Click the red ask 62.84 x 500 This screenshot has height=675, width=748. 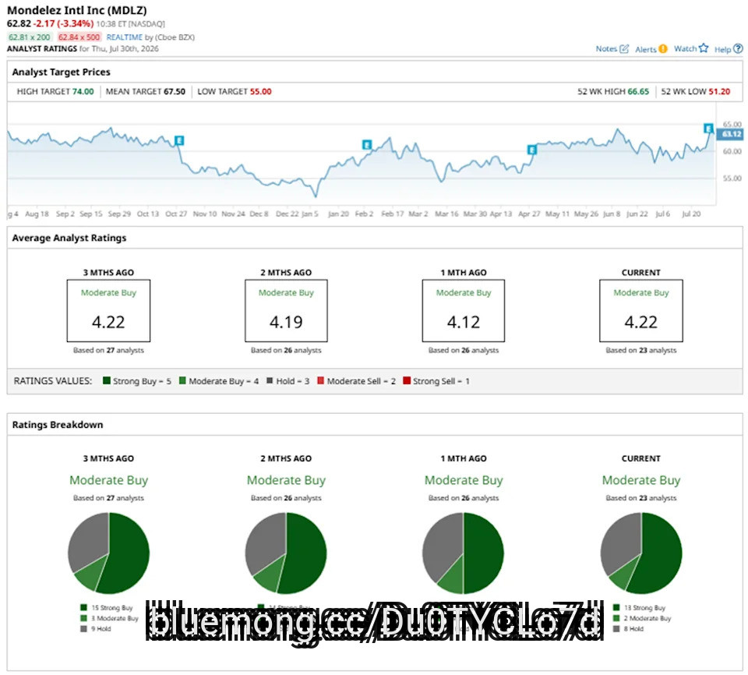click(79, 37)
